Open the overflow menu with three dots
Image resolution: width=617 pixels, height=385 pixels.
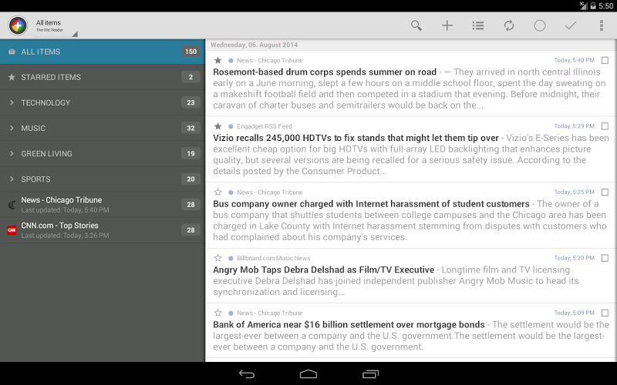click(602, 25)
